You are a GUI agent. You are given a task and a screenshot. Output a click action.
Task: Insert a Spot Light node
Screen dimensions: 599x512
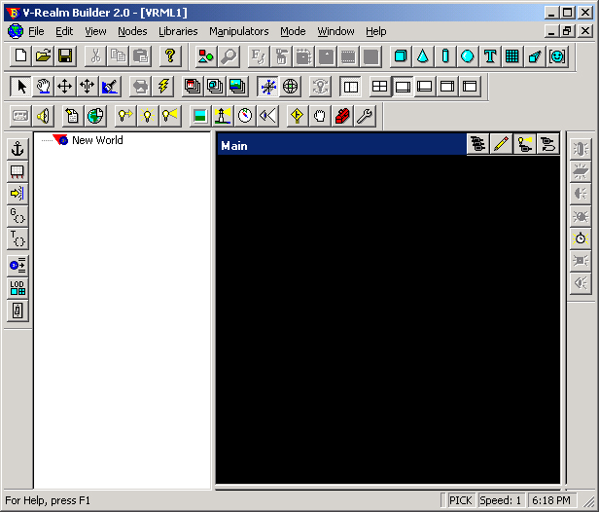[169, 116]
